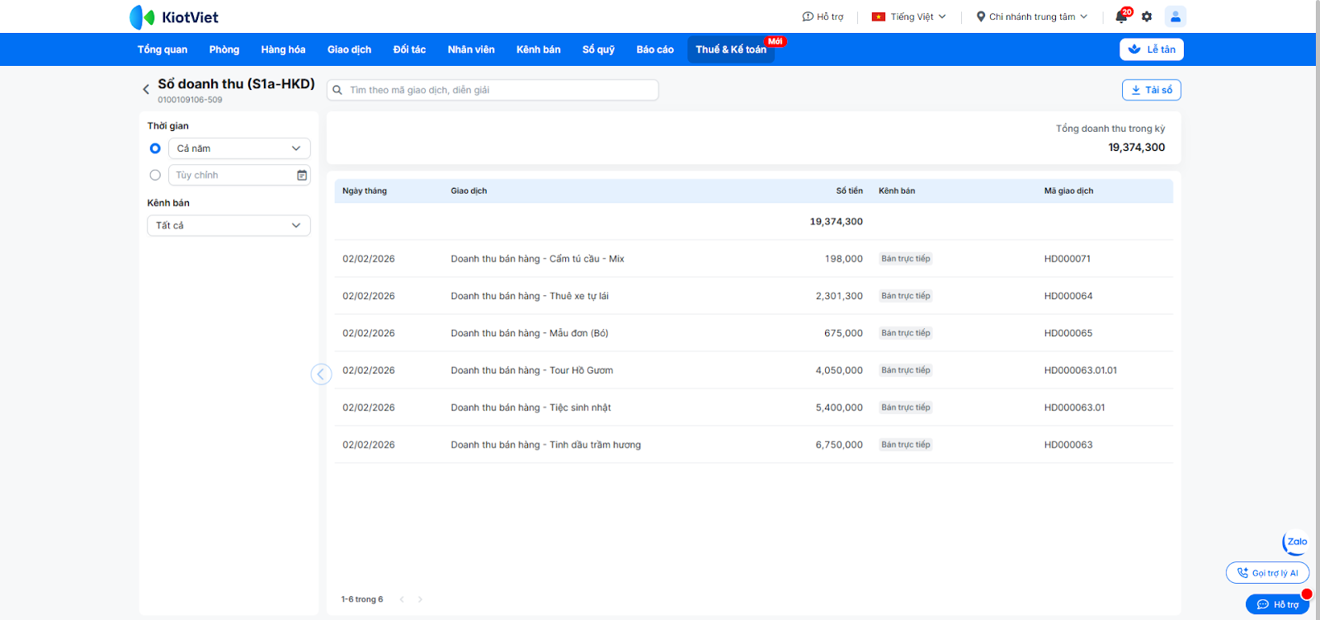
Task: Click the KiotViet logo
Action: pos(174,17)
